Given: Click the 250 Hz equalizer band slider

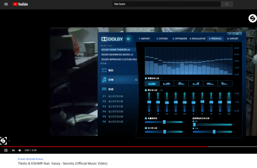Looking at the screenshot, I should click(176, 102).
